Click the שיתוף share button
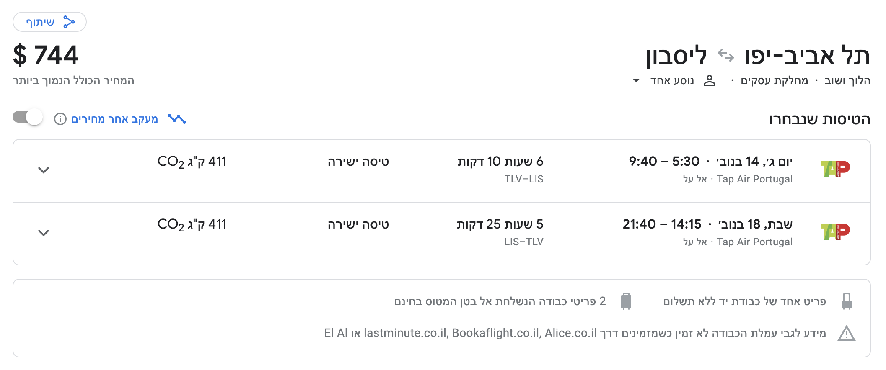Screen dimensions: 886x370 49,23
